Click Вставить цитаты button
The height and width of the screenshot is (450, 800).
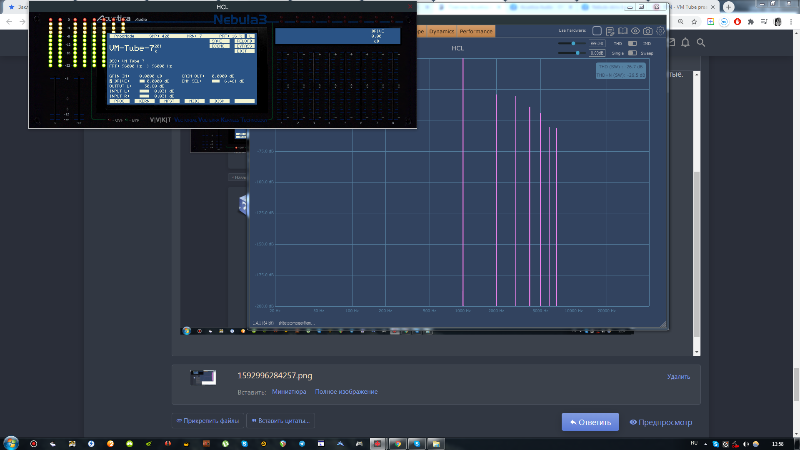(x=280, y=421)
